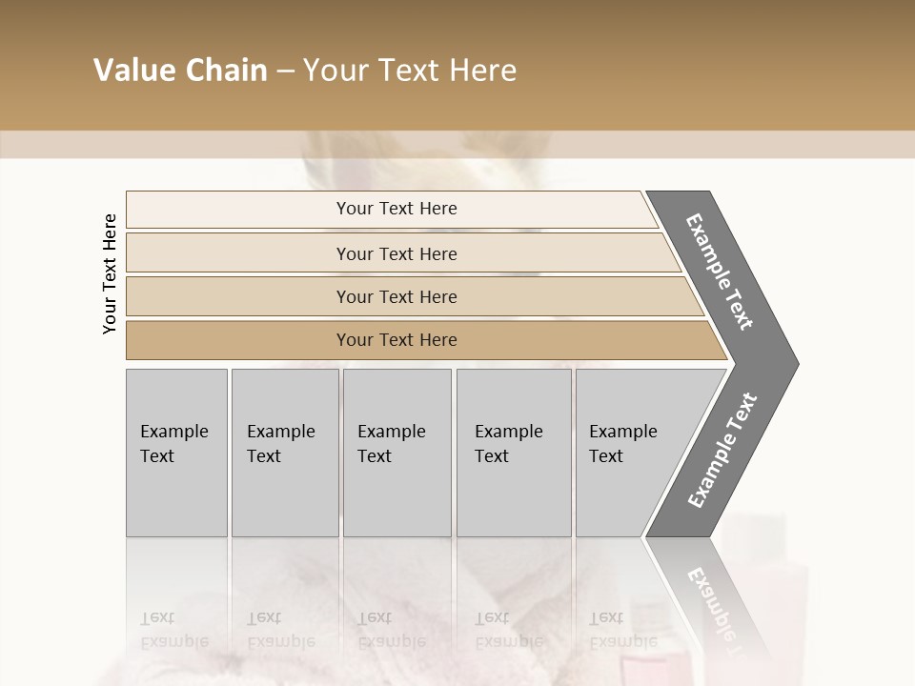Screen dimensions: 915x686
Task: Click the darkest tan 'Your Text Here' bar
Action: click(426, 340)
